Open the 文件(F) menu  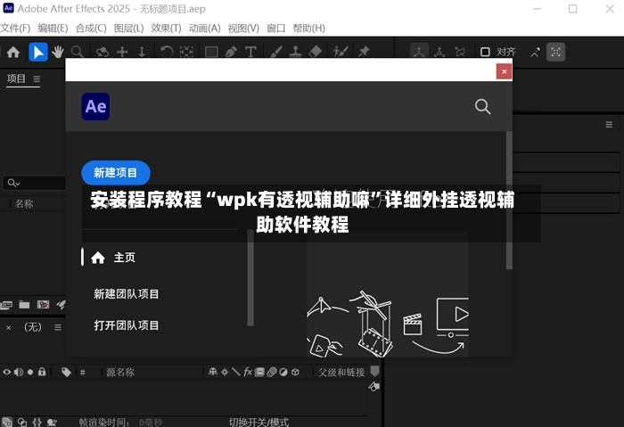tap(15, 29)
